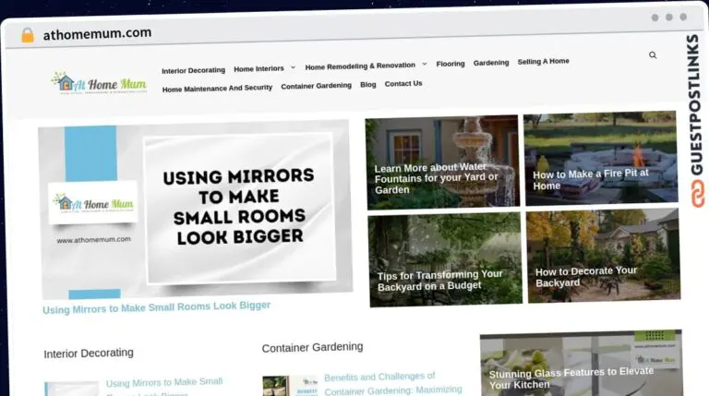Click the padlock icon in address bar
The height and width of the screenshot is (396, 709).
coord(28,34)
